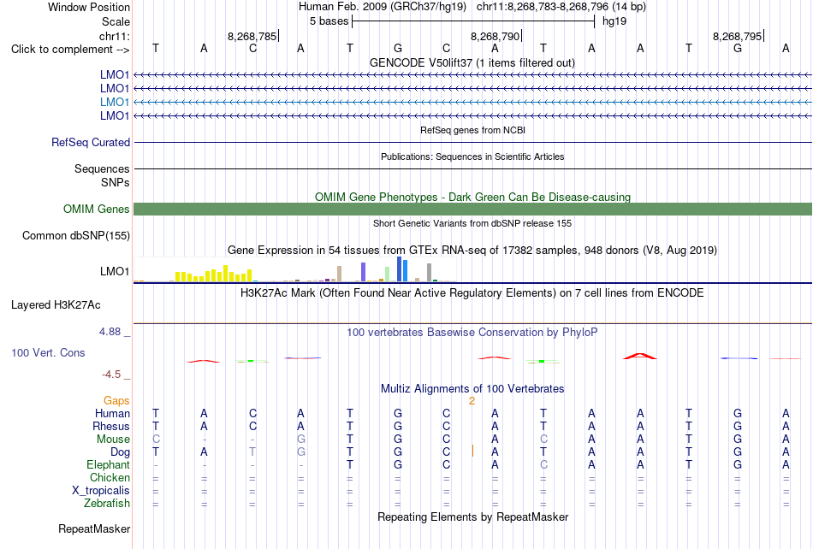813x549 pixels.
Task: Click the '5 bases' scale label
Action: 329,21
